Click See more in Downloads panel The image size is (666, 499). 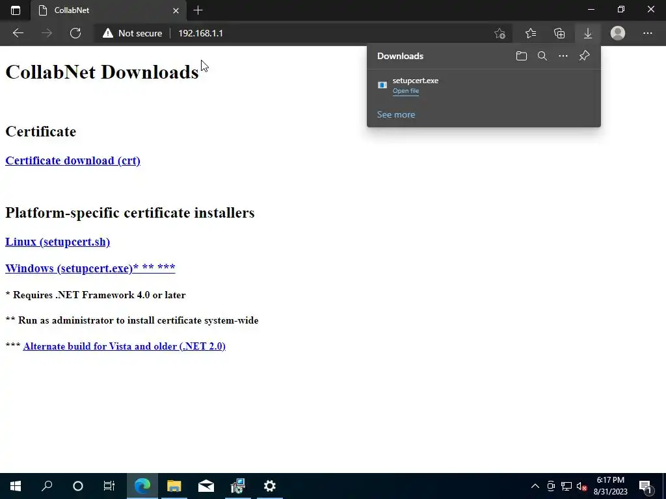pos(396,114)
